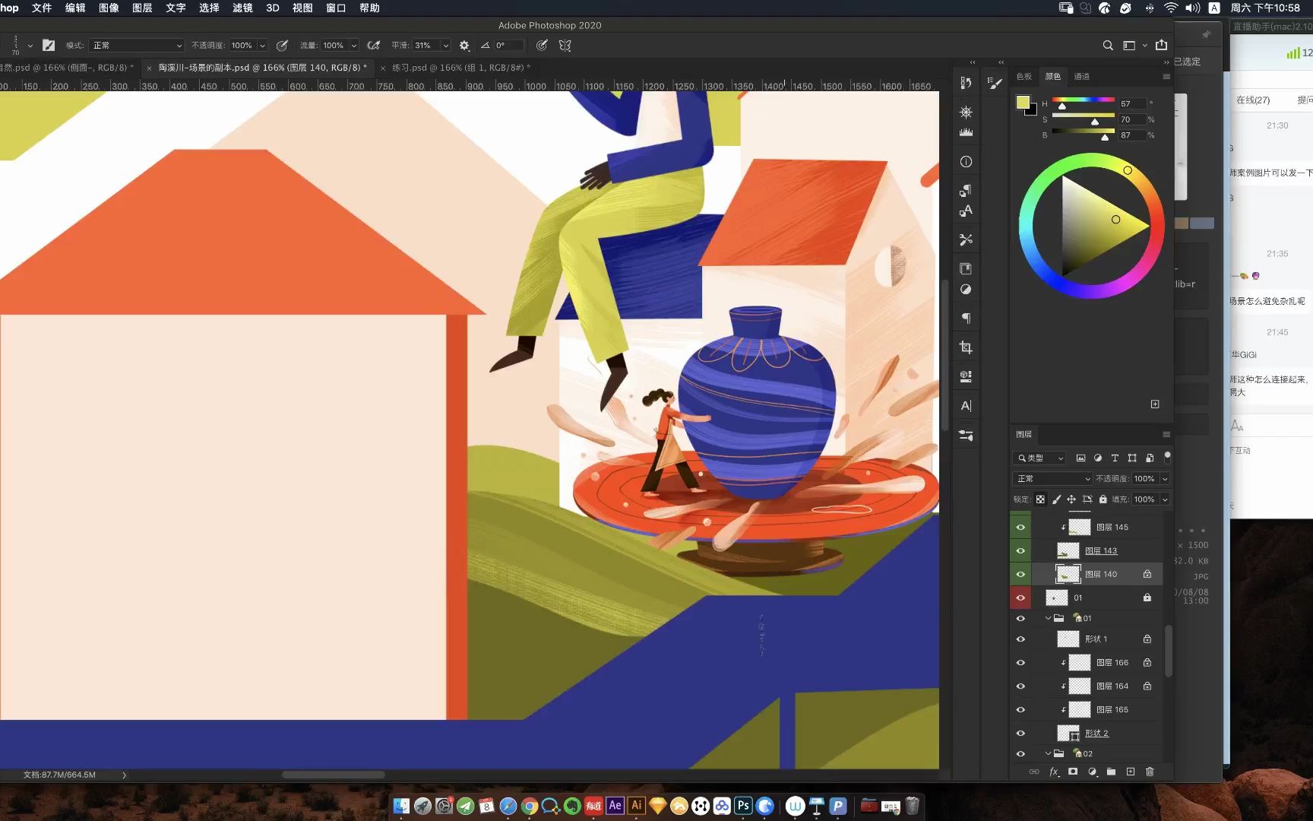
Task: Click the pressure-for-size icon in options bar
Action: click(541, 46)
